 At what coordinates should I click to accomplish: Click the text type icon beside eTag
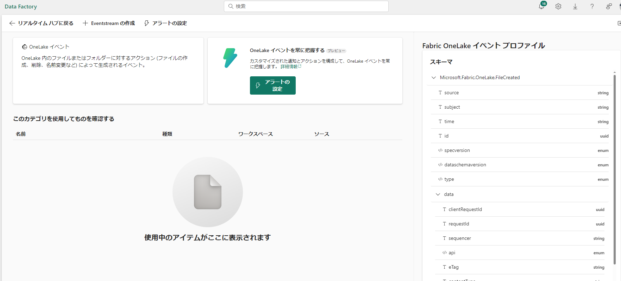click(x=444, y=267)
